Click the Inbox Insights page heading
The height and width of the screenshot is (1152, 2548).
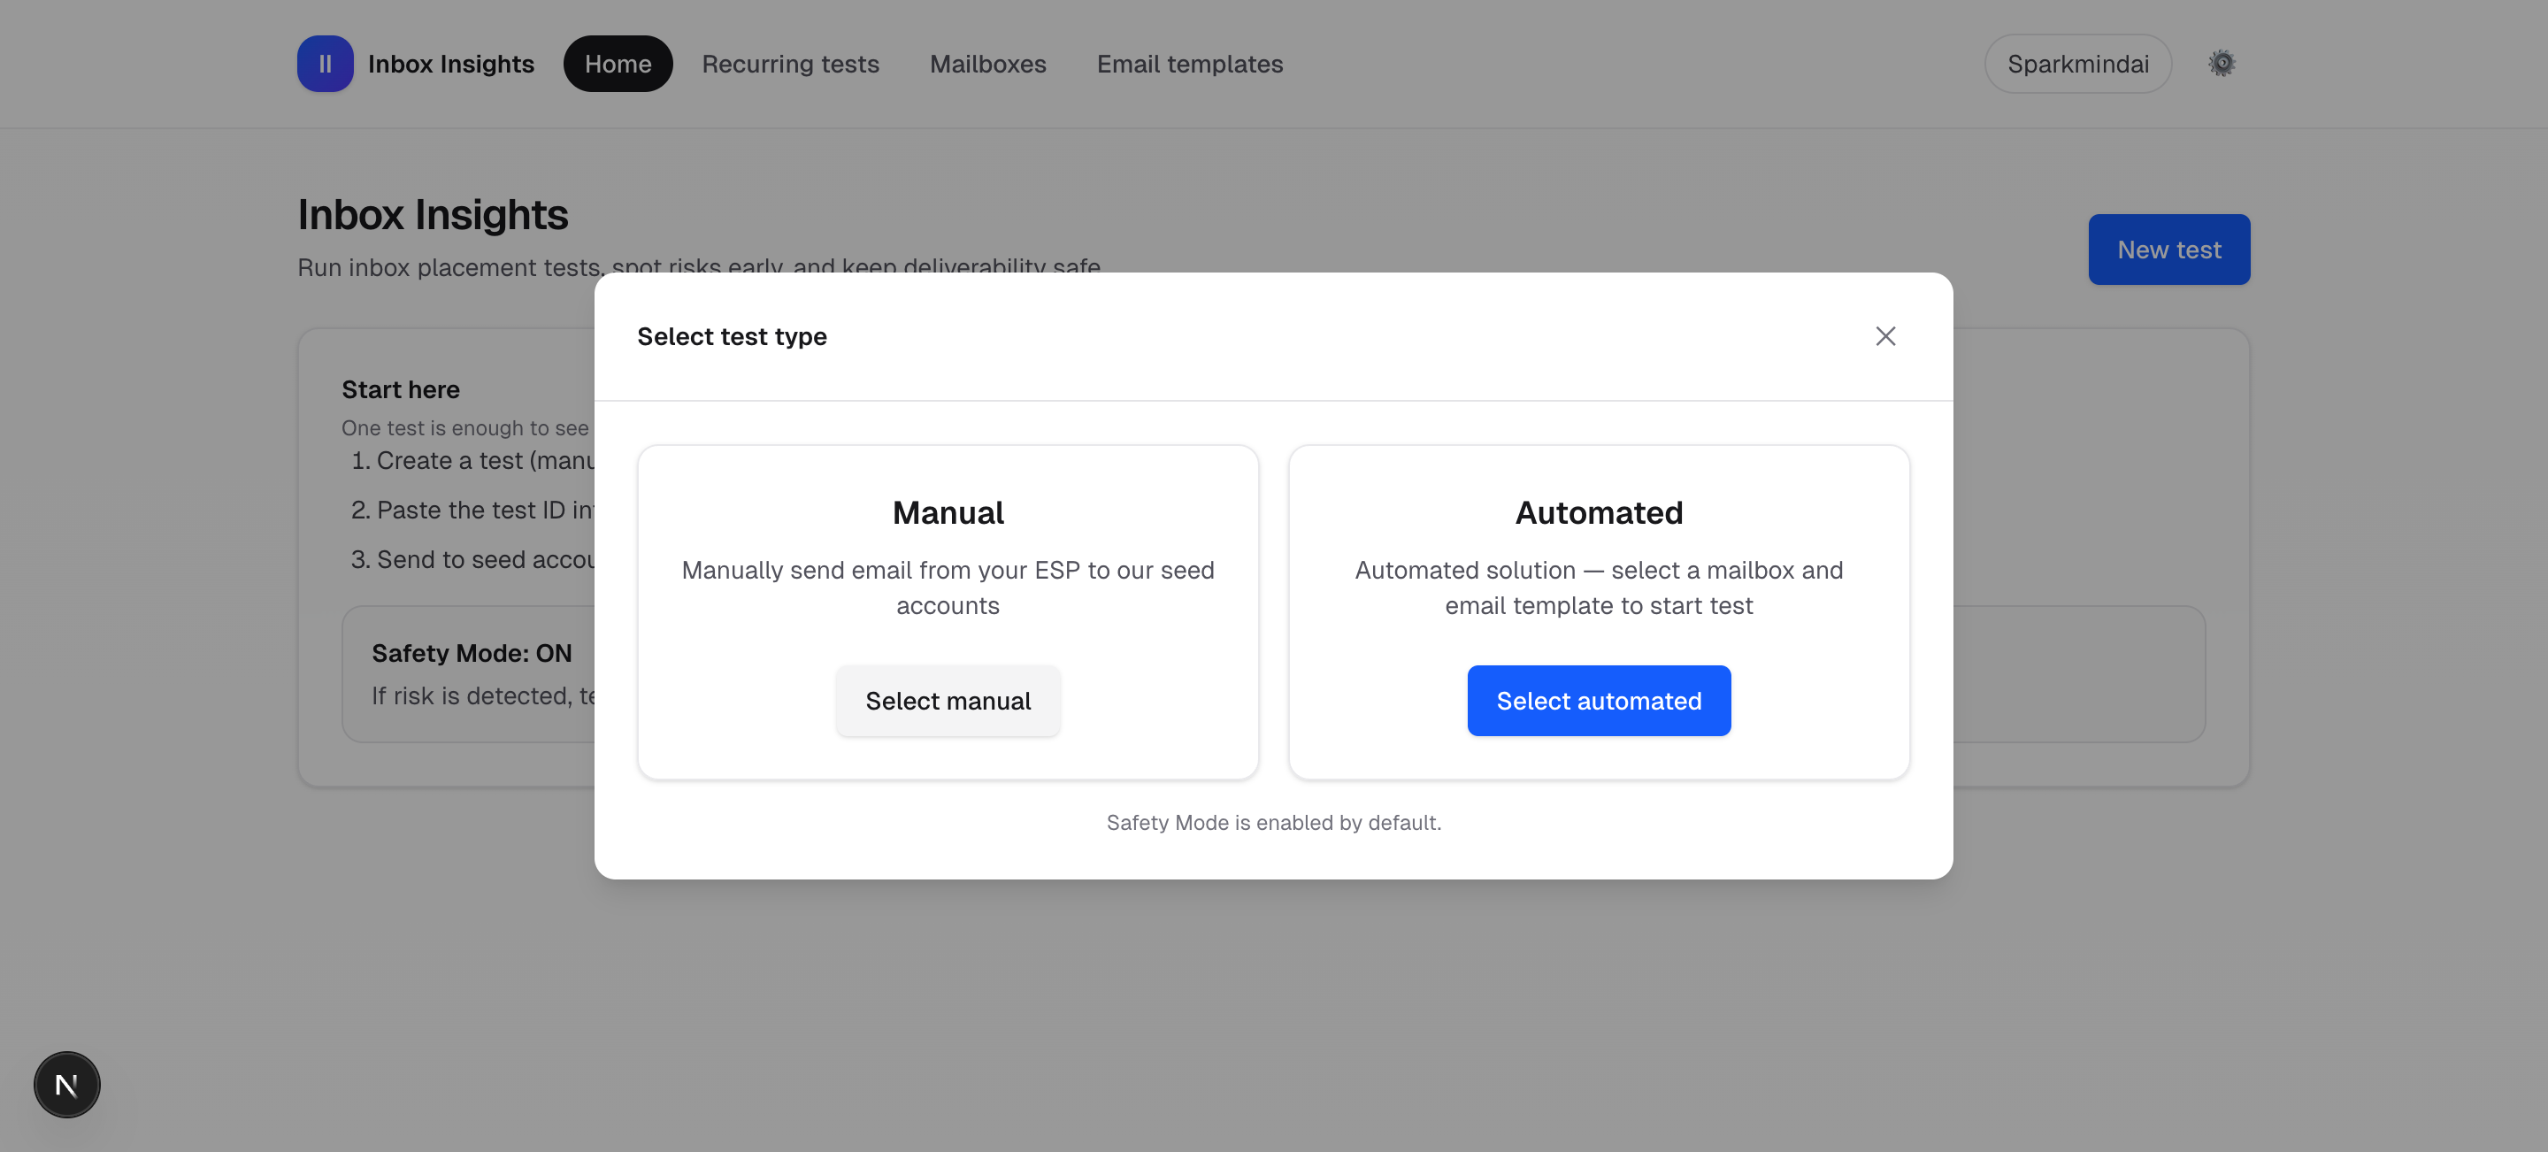point(433,213)
